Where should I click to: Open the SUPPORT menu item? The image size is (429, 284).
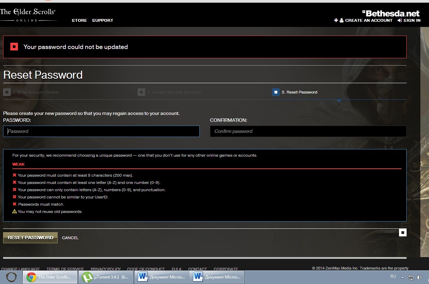[102, 20]
